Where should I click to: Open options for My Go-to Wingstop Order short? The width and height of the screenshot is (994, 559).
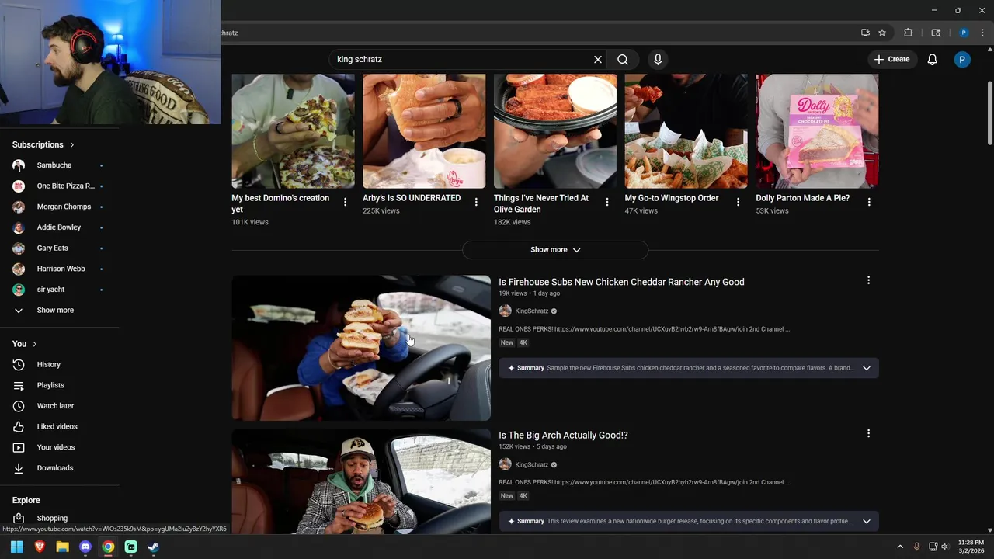point(738,202)
